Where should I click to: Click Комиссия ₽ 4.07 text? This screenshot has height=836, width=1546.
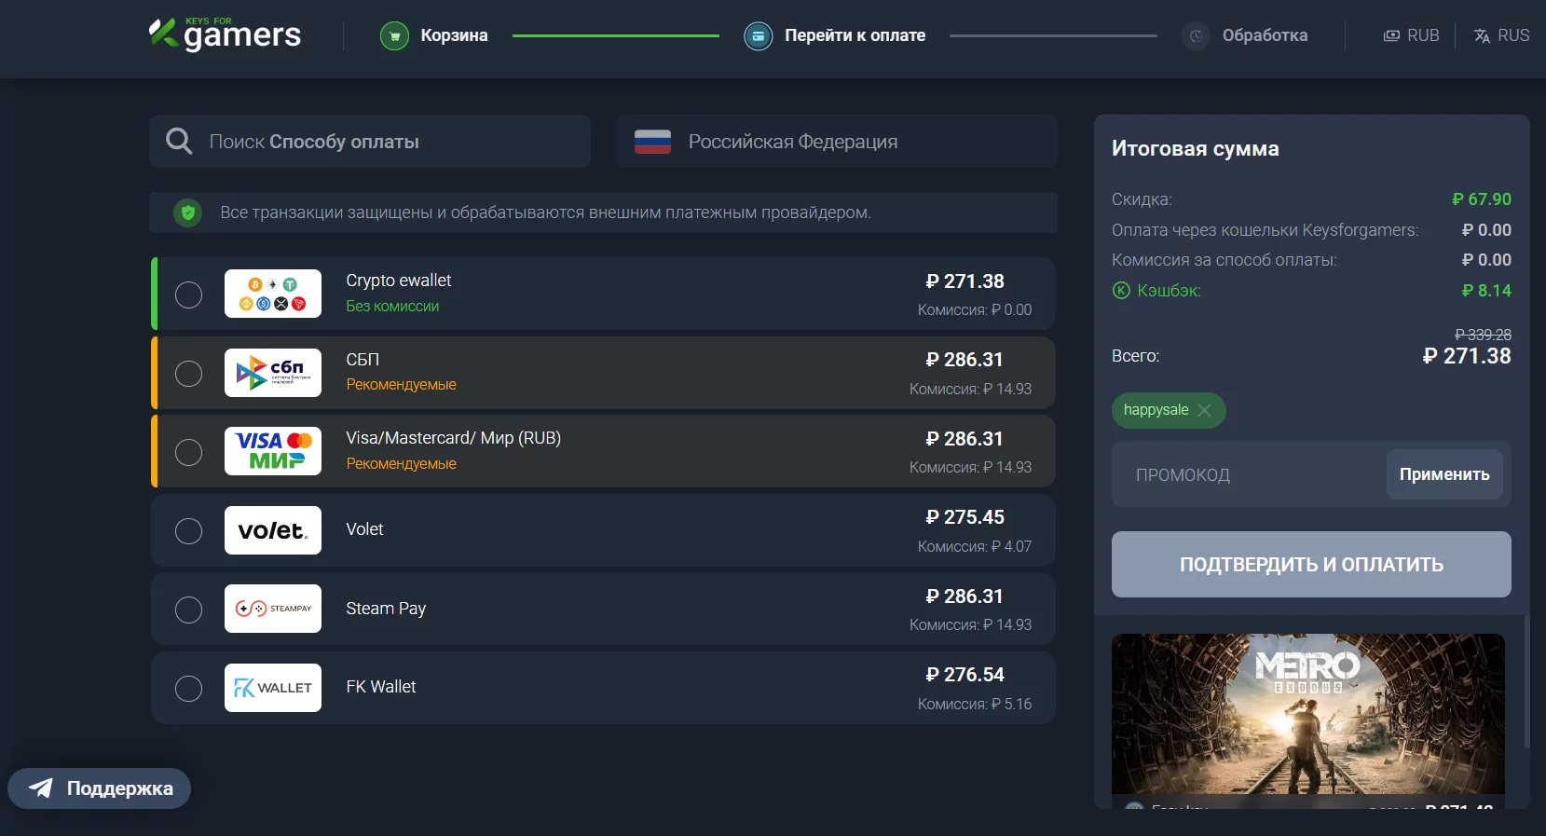(x=975, y=546)
